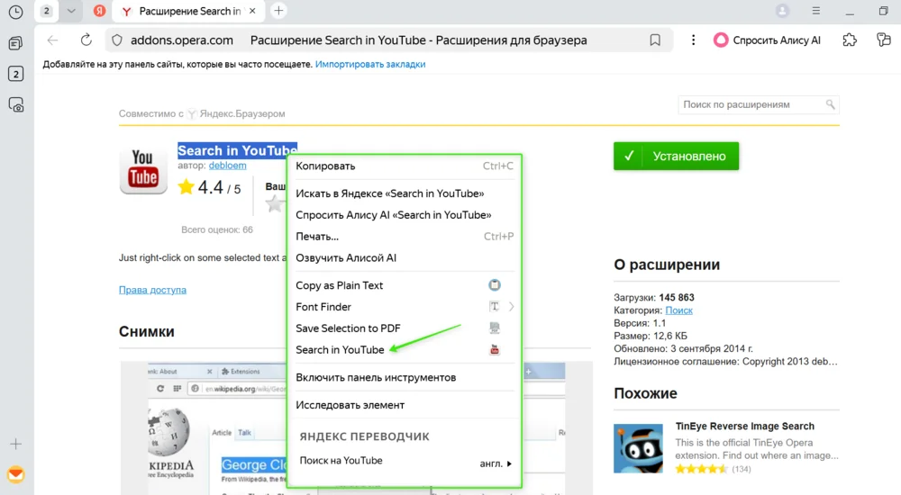This screenshot has width=901, height=495.
Task: Click the 'Загрузки: 145 863' text
Action: point(654,298)
